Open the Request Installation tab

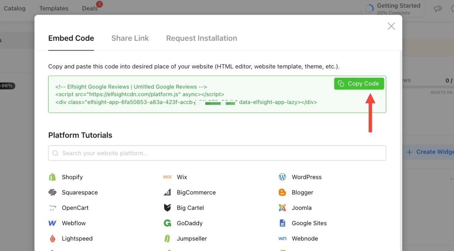coord(202,38)
